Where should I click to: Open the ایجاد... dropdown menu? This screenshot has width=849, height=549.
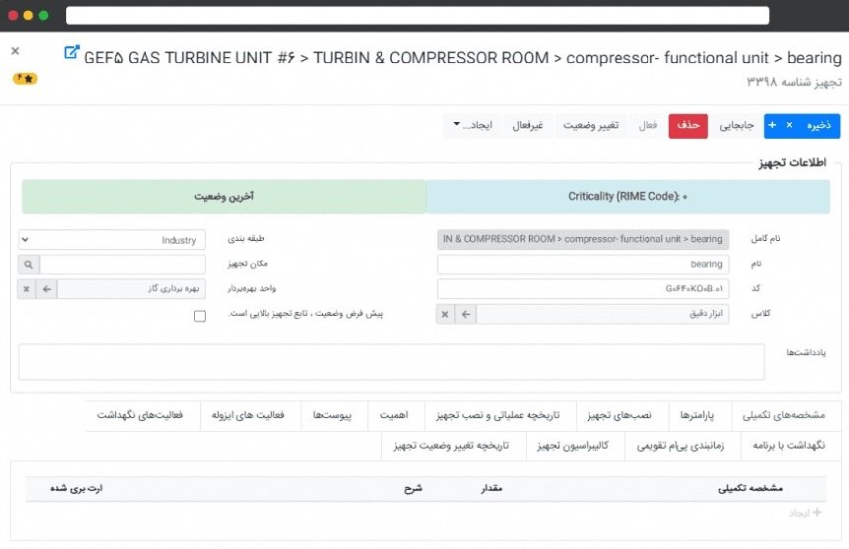472,126
